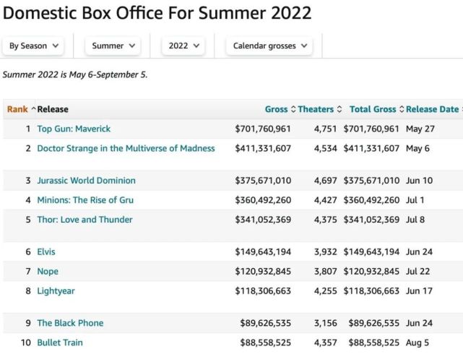Viewport: 463px width, 362px height.
Task: Open the By Season dropdown
Action: tap(33, 46)
